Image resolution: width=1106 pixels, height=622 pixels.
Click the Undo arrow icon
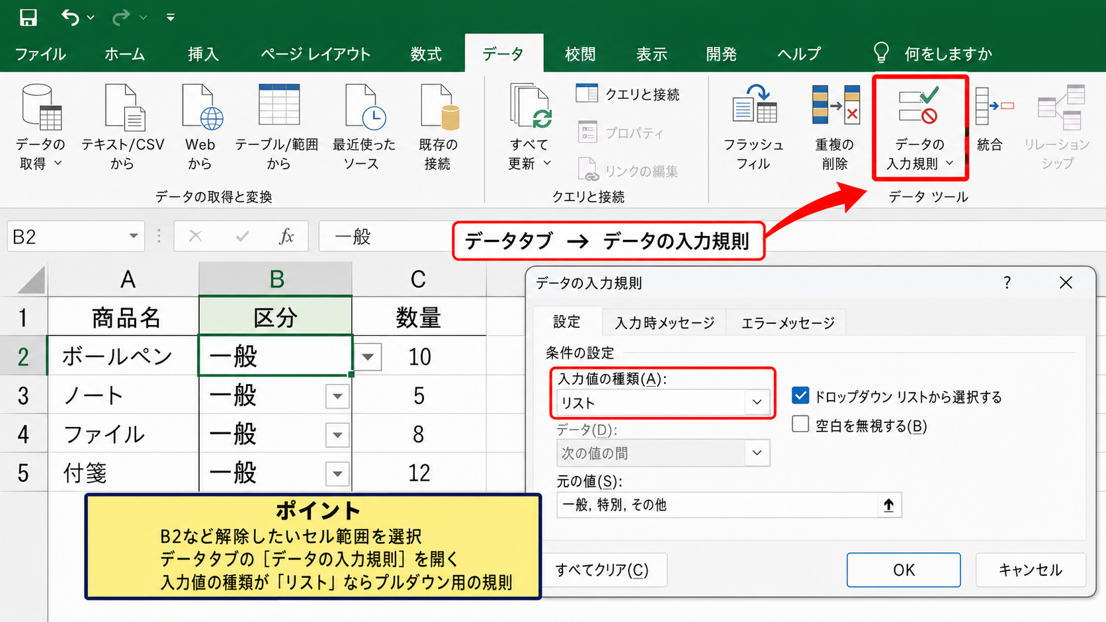point(70,17)
